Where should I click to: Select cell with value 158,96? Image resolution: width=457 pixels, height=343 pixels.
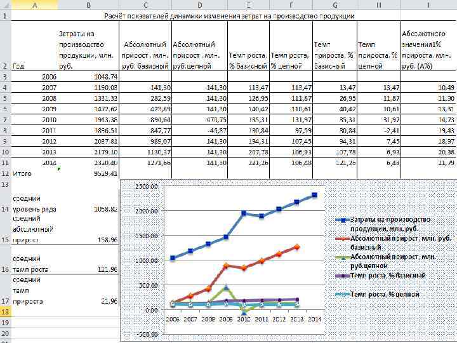coord(88,229)
